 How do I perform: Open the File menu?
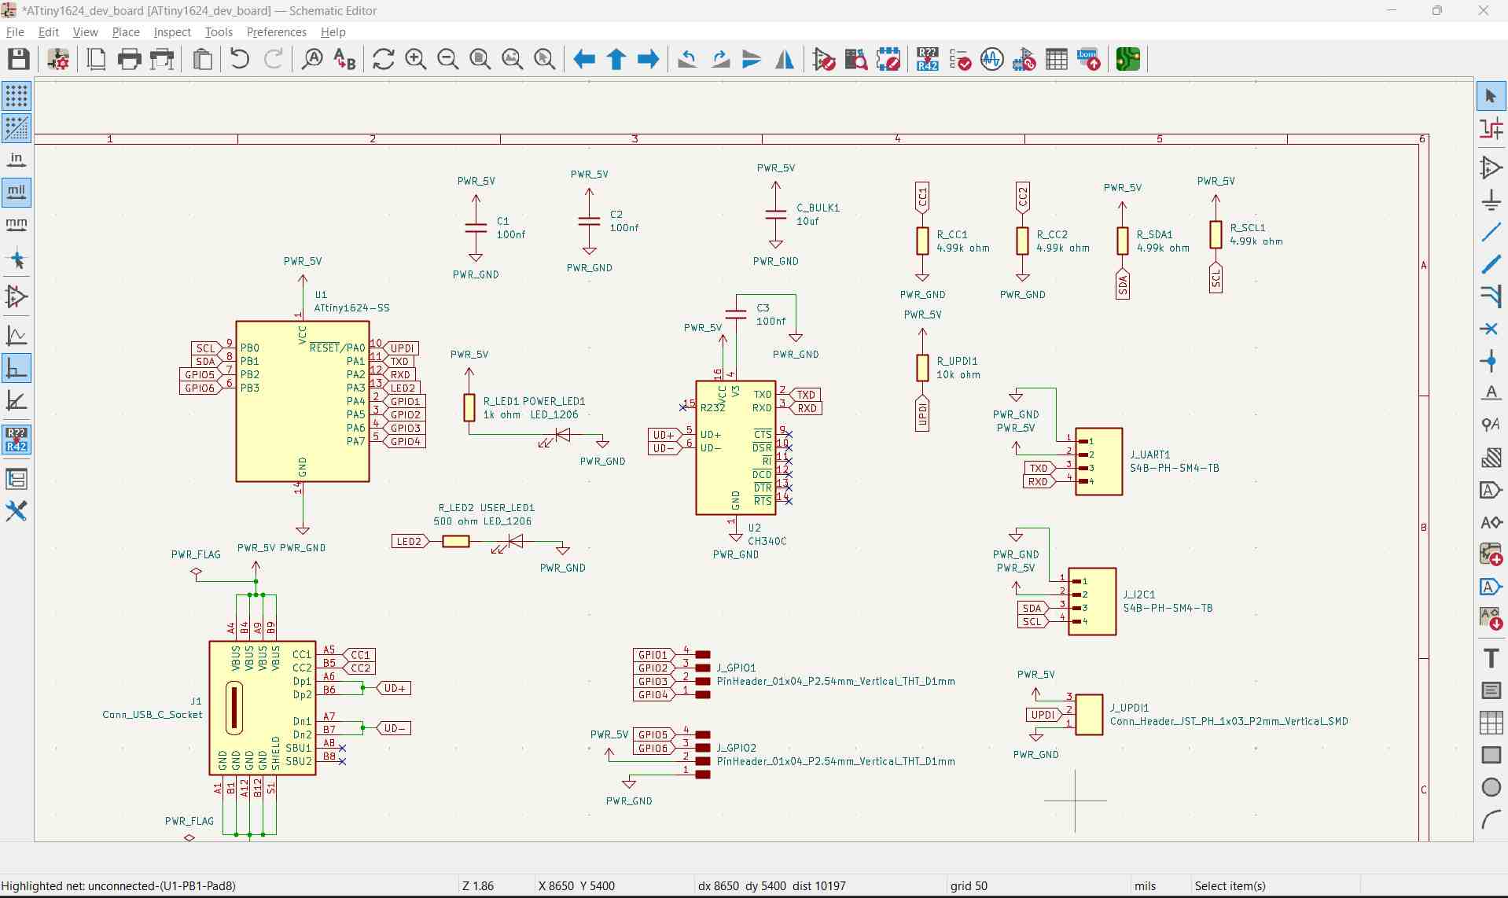[x=15, y=32]
